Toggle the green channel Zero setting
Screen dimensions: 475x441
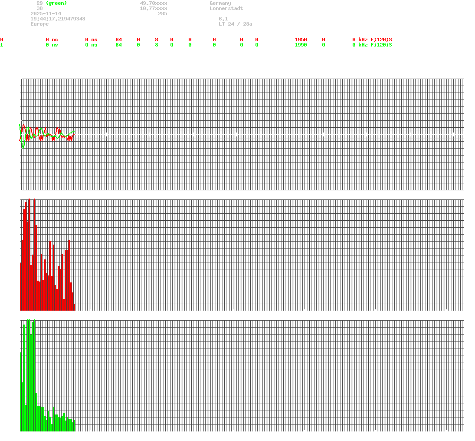tap(241, 45)
